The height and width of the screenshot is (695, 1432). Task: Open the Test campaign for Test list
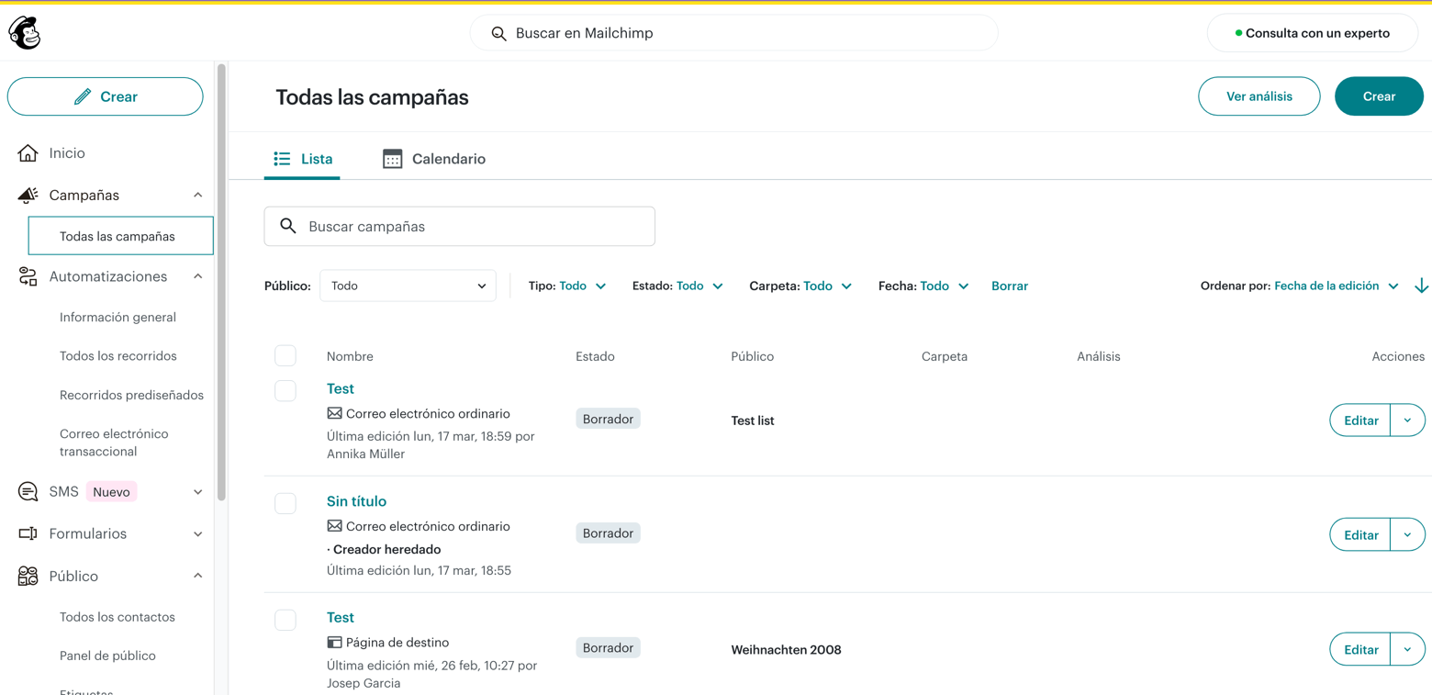pyautogui.click(x=340, y=388)
